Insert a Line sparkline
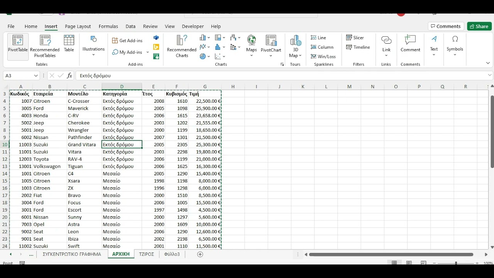 tap(319, 38)
